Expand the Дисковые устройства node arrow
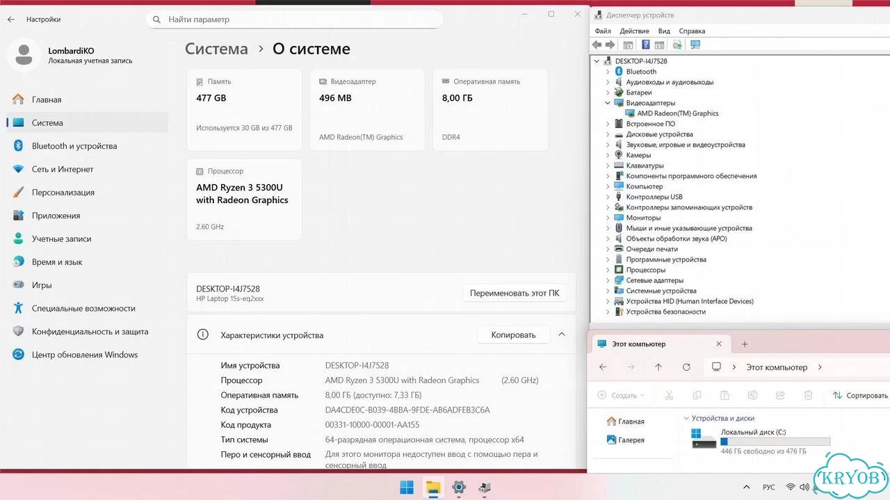Viewport: 890px width, 500px height. [608, 134]
